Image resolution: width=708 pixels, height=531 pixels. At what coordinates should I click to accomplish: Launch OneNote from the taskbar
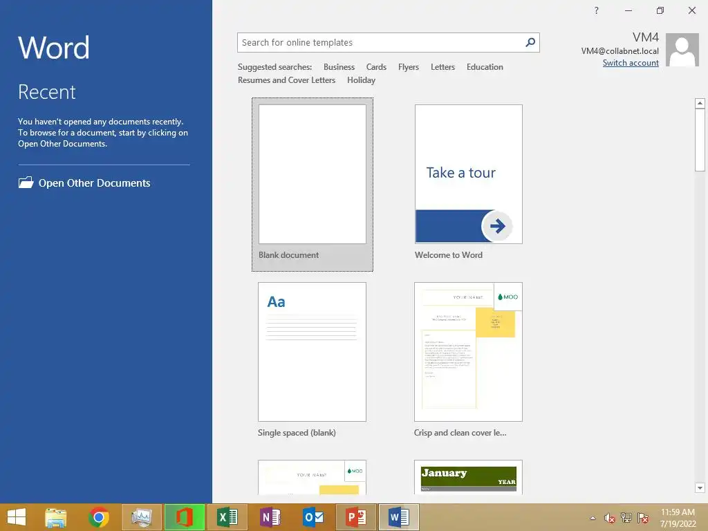(x=270, y=517)
